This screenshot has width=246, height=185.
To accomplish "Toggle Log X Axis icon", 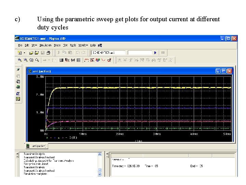I will pyautogui.click(x=61, y=60).
